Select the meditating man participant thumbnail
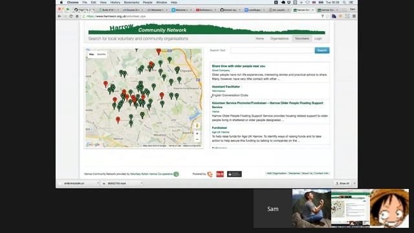The image size is (414, 233). (312, 208)
